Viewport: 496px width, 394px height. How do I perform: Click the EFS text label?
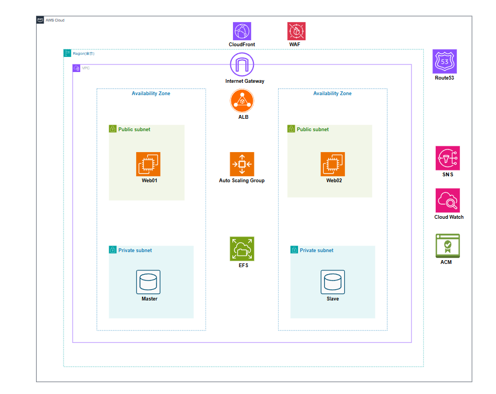click(x=244, y=266)
